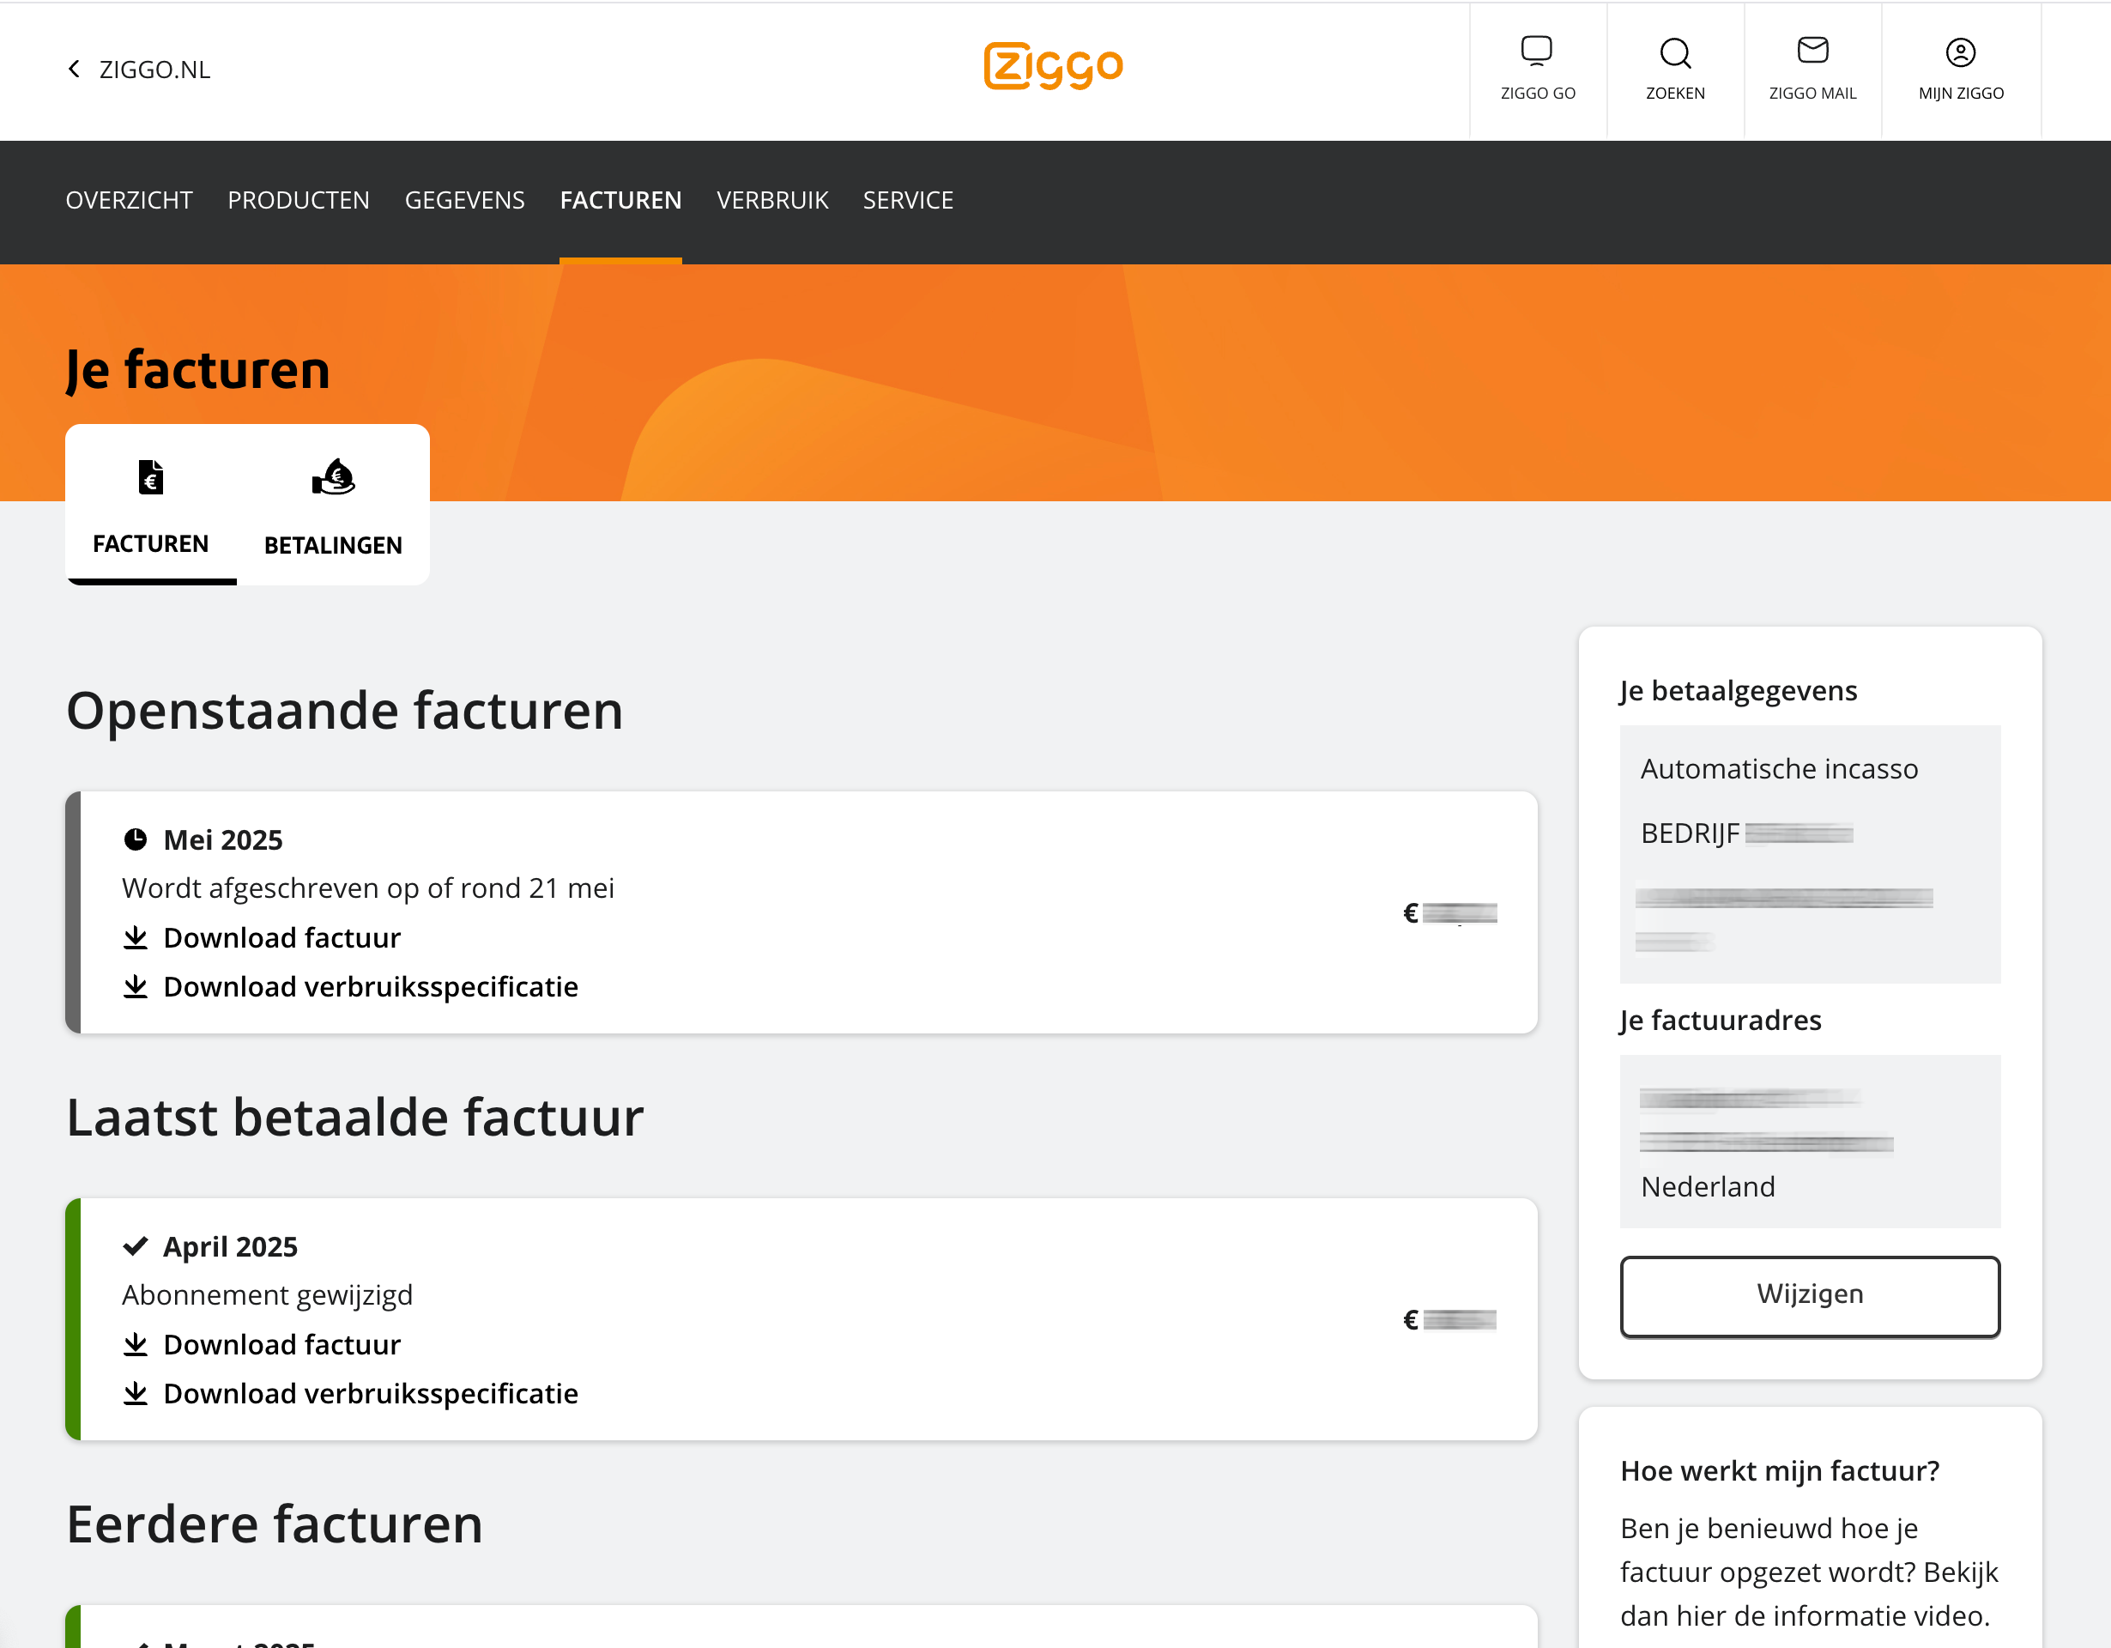Open the Service menu item
2111x1648 pixels.
(908, 200)
